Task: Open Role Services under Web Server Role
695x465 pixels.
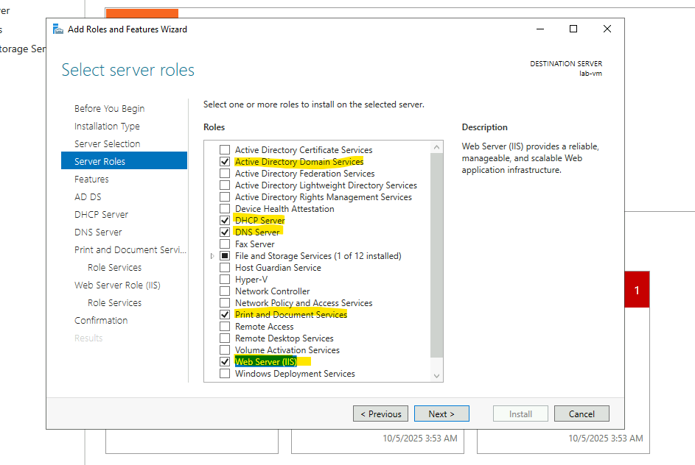Action: tap(114, 303)
